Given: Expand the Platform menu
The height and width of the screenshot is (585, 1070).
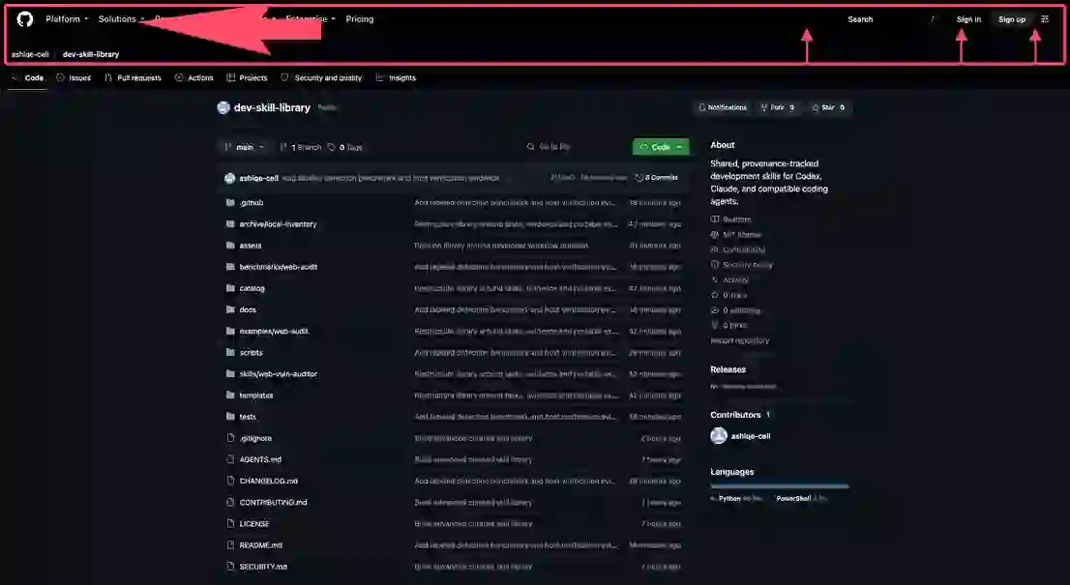Looking at the screenshot, I should click(67, 19).
